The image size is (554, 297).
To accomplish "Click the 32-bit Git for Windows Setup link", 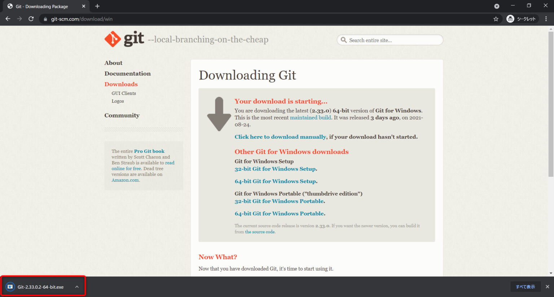I will (x=276, y=169).
